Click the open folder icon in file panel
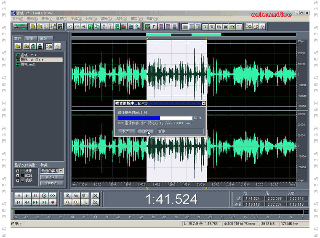Viewport: 320px width, 238px height. click(18, 47)
